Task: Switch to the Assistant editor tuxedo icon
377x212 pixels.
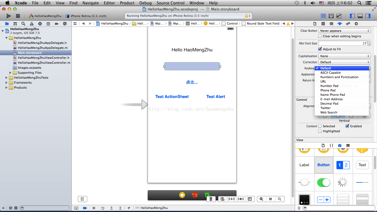Action: pos(331,16)
